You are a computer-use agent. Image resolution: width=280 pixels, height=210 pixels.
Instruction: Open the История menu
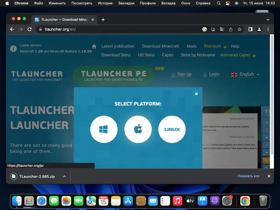pyautogui.click(x=105, y=3)
